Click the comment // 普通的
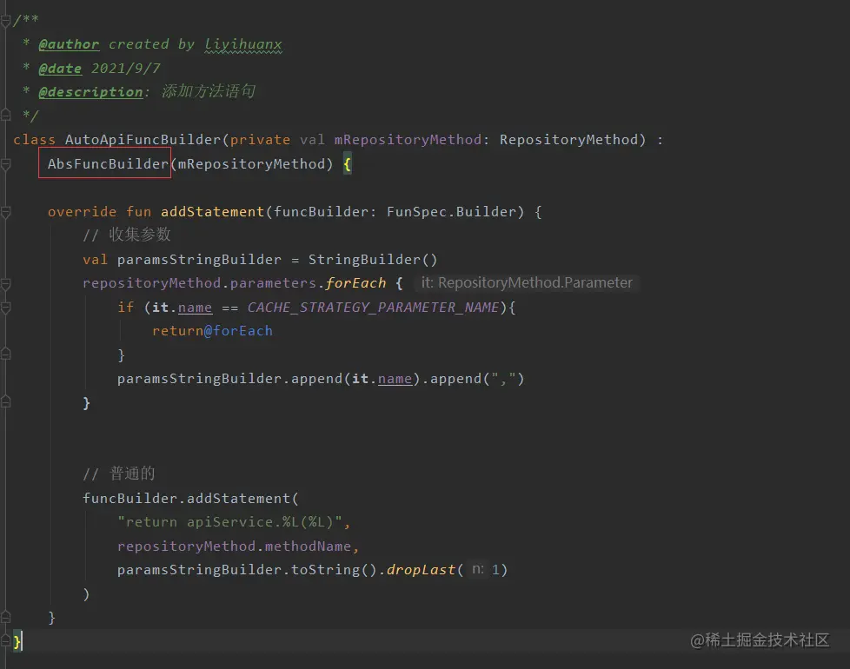 [x=119, y=474]
